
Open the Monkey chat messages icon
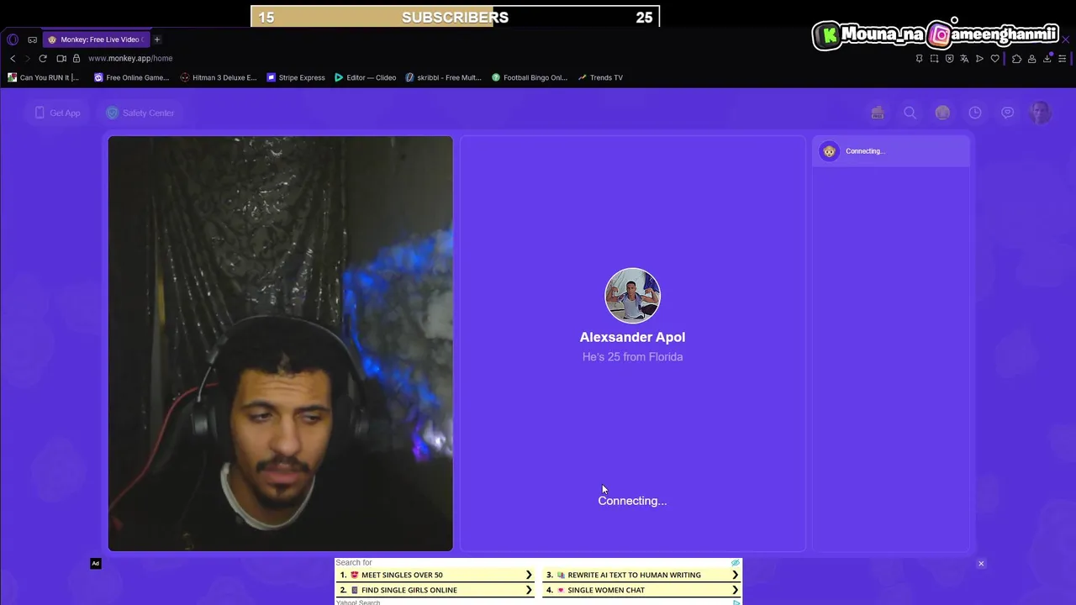[x=1007, y=113]
